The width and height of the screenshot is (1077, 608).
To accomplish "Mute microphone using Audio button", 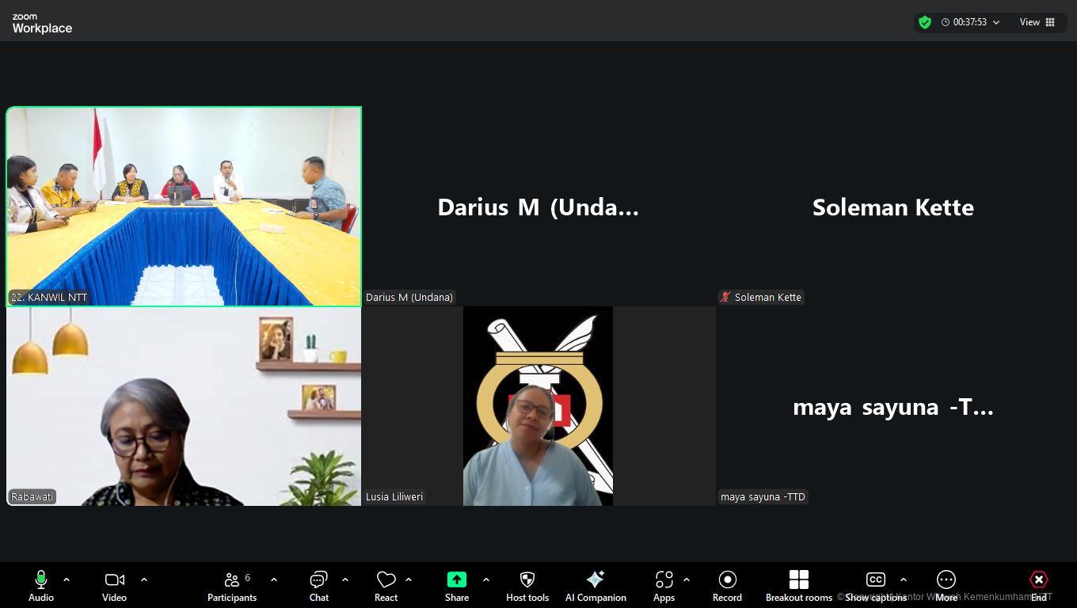I will point(41,586).
